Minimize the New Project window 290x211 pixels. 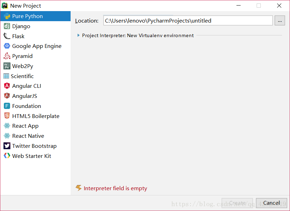pyautogui.click(x=239, y=6)
